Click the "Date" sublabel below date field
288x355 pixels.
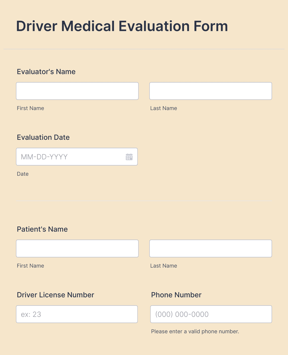pyautogui.click(x=23, y=174)
